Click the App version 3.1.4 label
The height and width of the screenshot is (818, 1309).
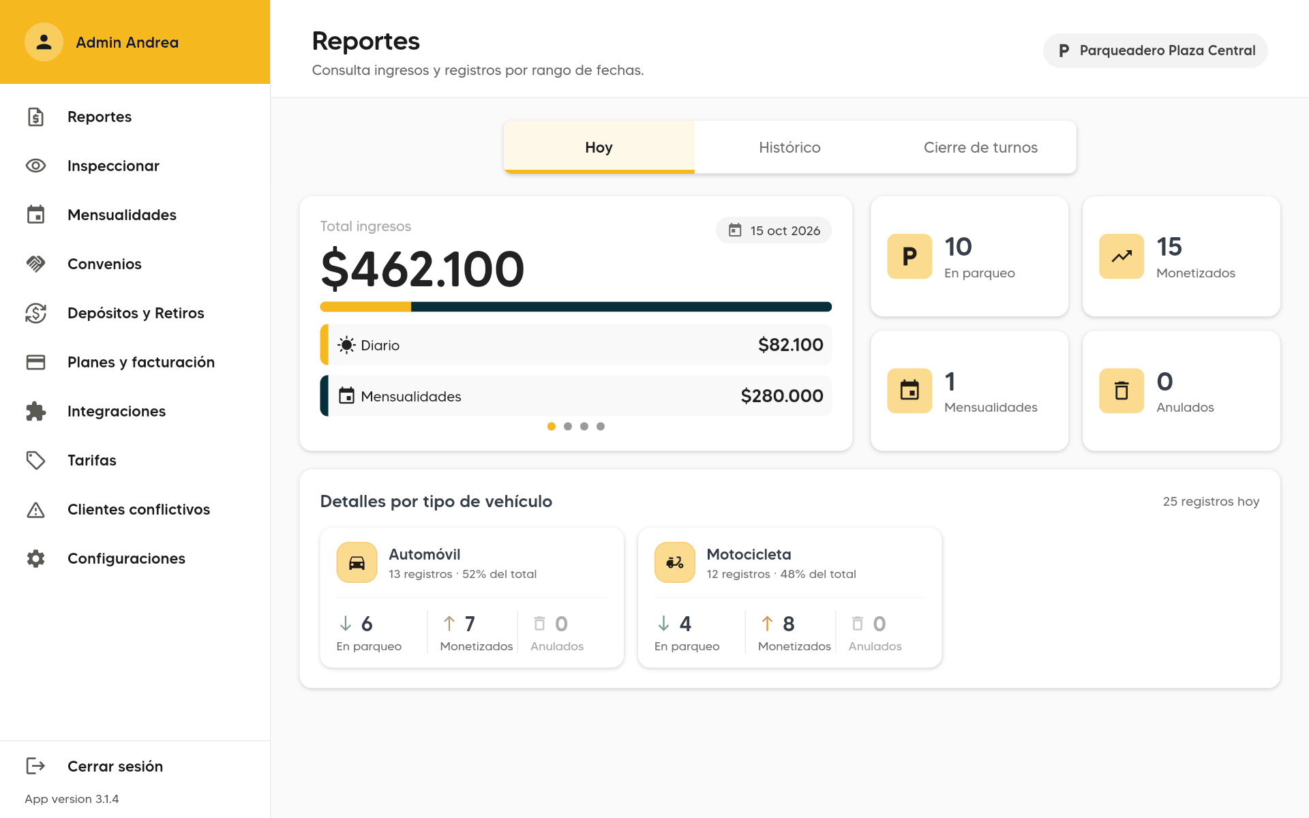(x=72, y=799)
